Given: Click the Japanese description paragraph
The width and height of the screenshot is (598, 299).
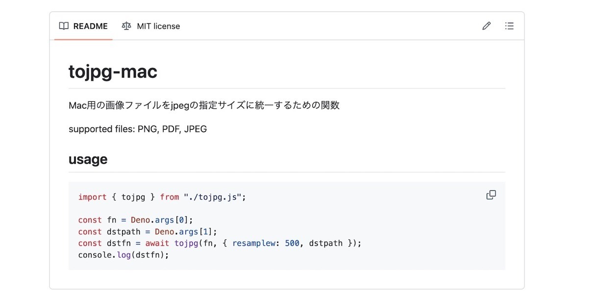Looking at the screenshot, I should tap(204, 105).
